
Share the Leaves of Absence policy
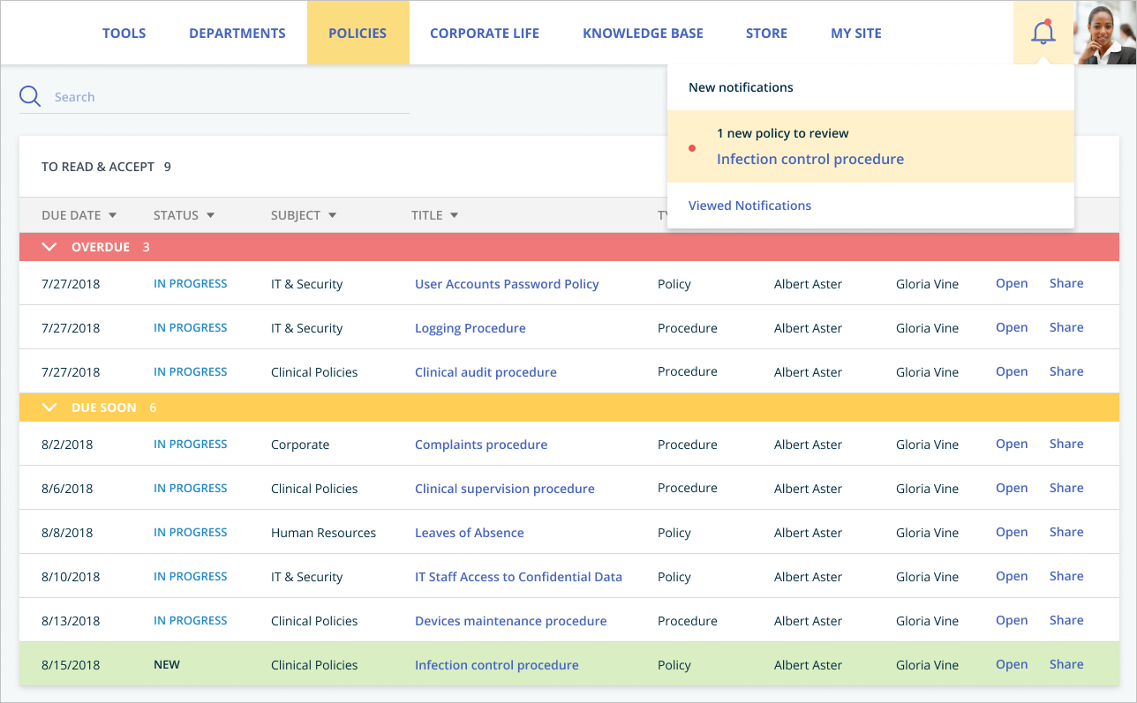1065,531
